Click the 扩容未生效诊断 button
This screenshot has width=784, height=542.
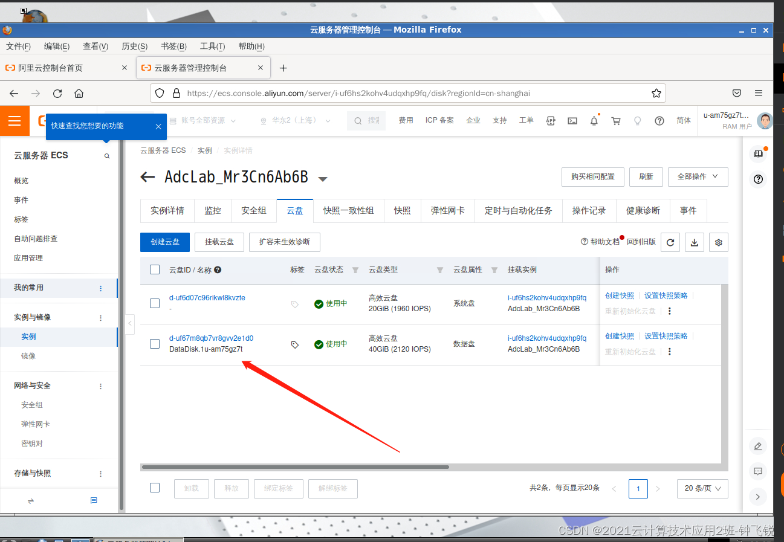[285, 242]
